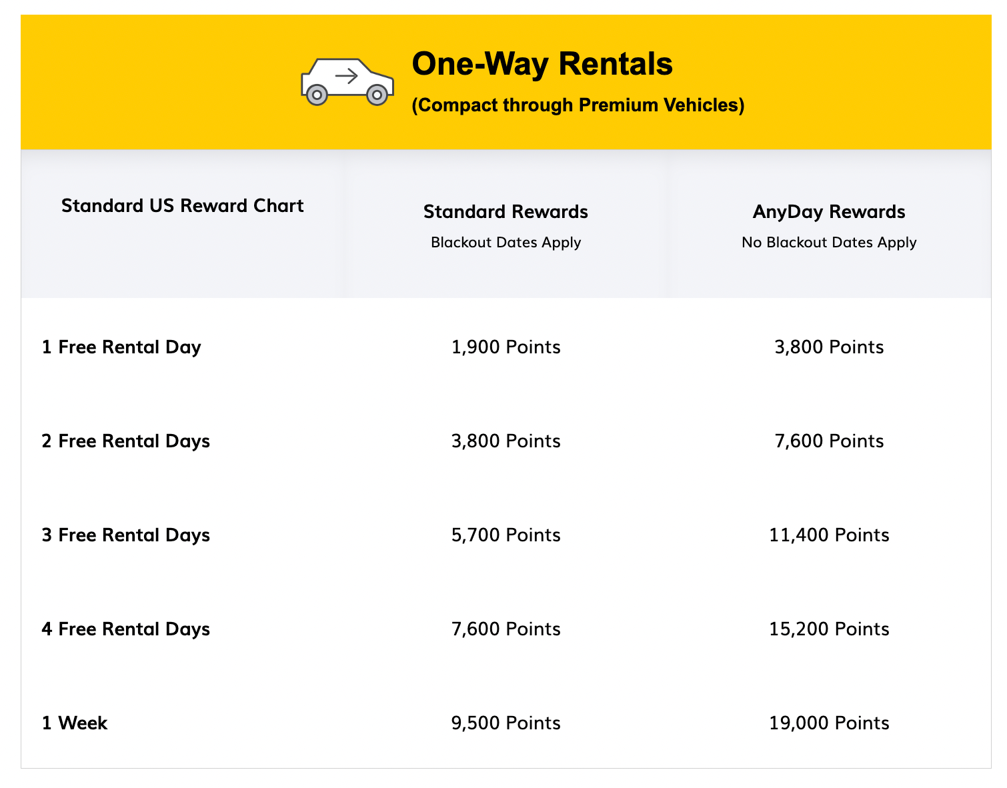Select the 3 Free Rental Days row label
1007x788 pixels.
click(125, 535)
